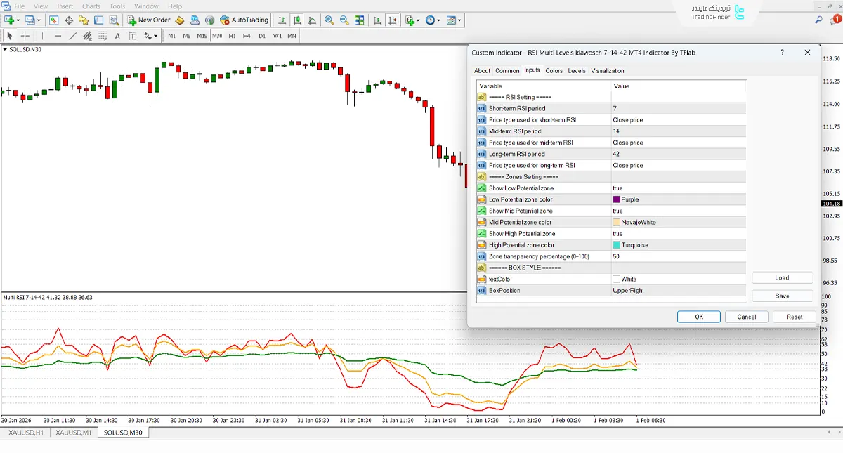Open the New Order window
This screenshot has width=843, height=453.
pyautogui.click(x=149, y=20)
